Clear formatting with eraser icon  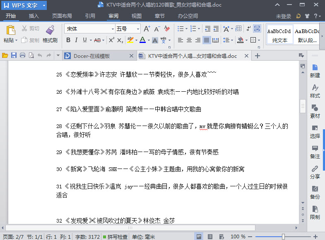pos(167,29)
